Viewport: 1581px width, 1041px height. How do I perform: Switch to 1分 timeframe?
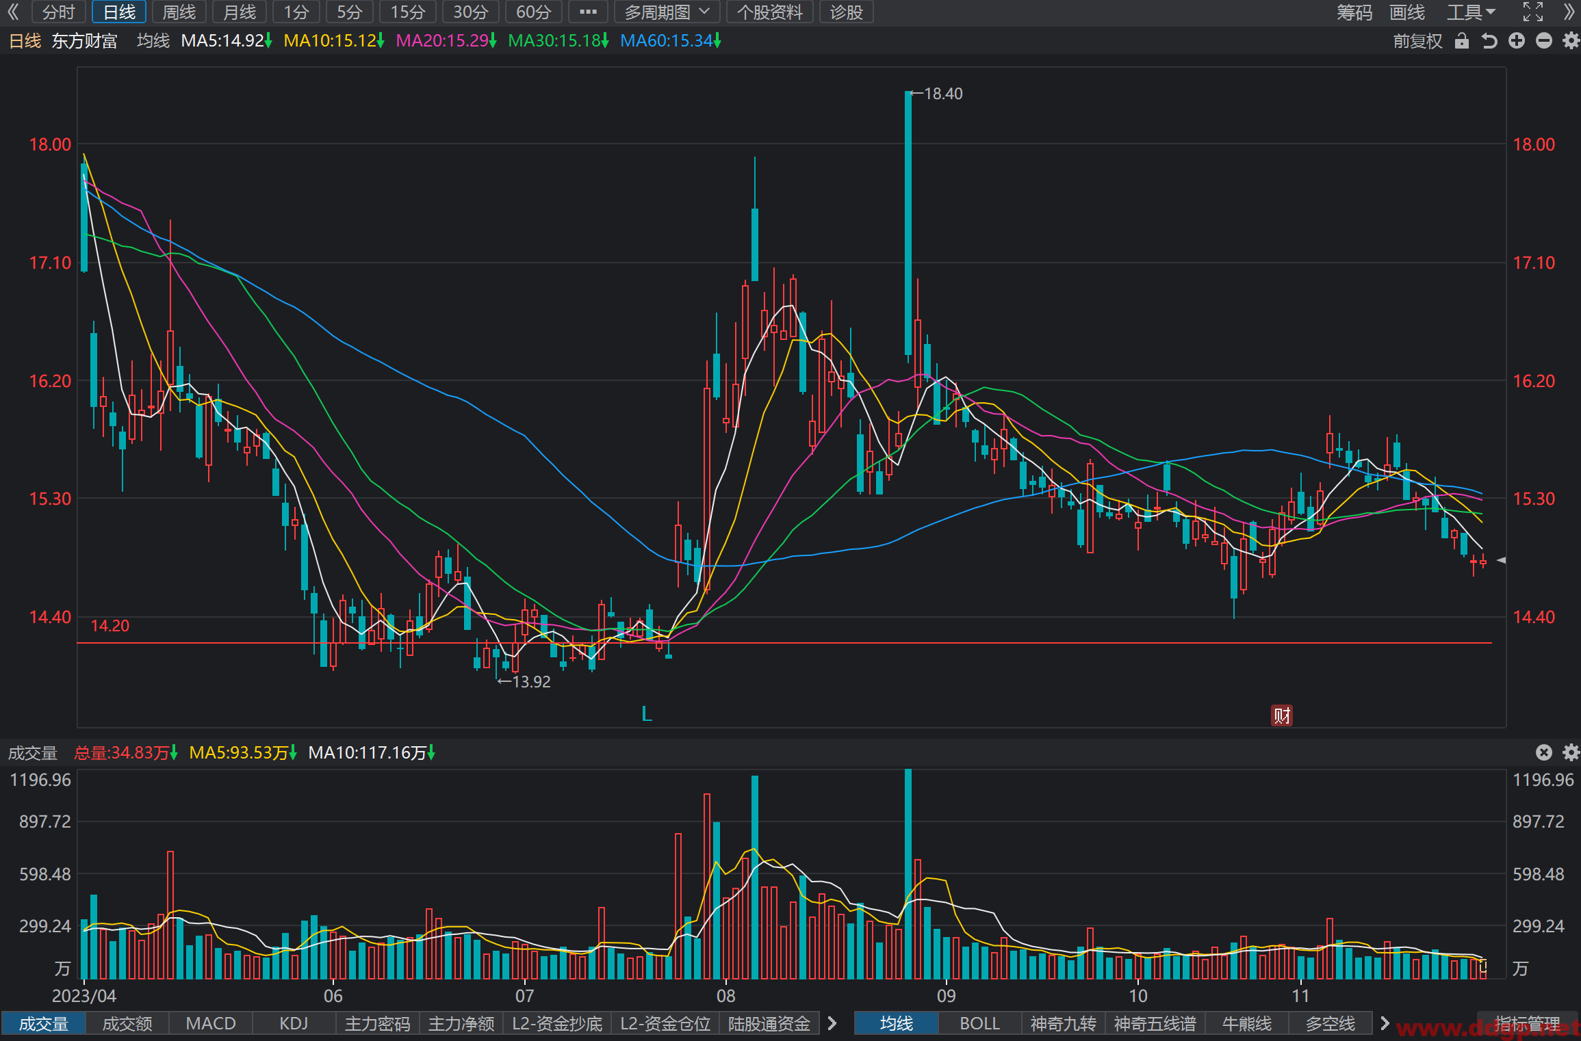[x=296, y=12]
